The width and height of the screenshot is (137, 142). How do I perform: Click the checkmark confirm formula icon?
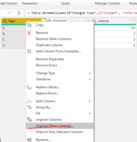click(10, 13)
